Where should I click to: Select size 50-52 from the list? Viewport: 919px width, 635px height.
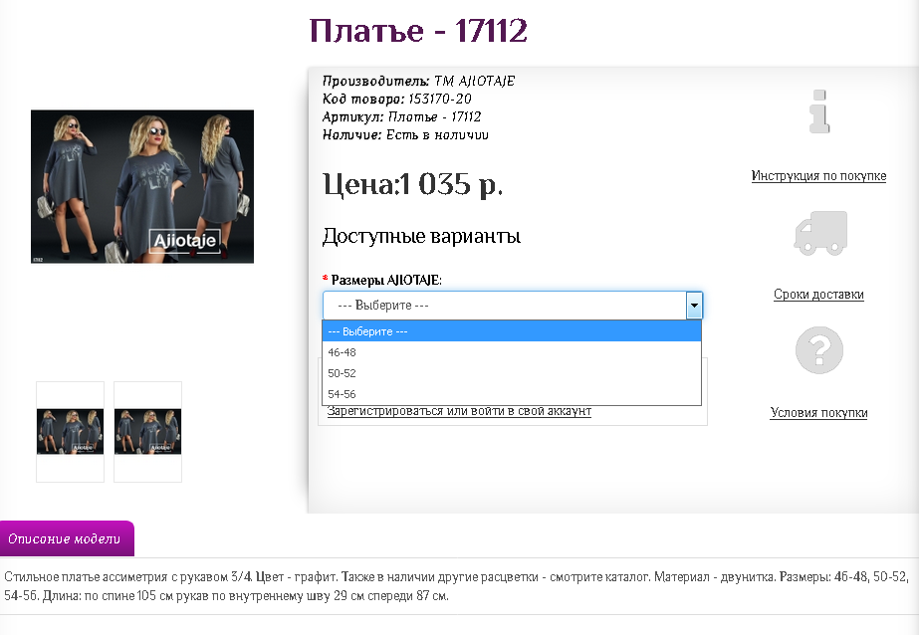tap(512, 373)
